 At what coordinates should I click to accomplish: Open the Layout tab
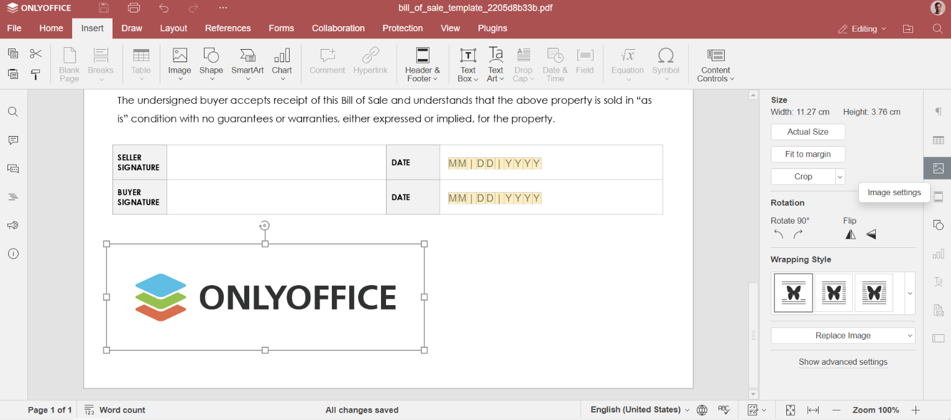pos(173,29)
